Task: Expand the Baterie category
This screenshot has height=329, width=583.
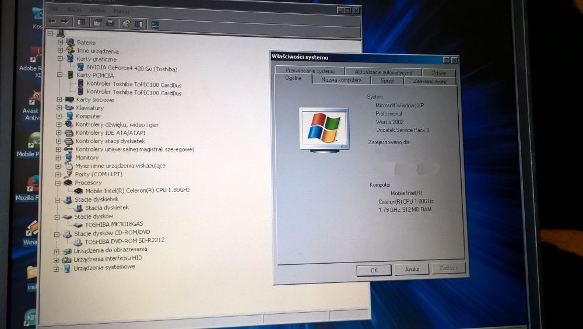Action: tap(60, 41)
